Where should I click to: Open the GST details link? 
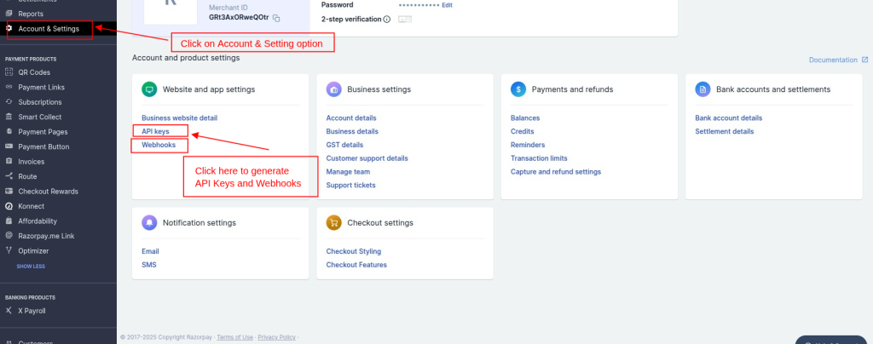344,145
